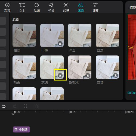Open the 音频 audio tab
This screenshot has height=136, width=136.
(7, 7)
